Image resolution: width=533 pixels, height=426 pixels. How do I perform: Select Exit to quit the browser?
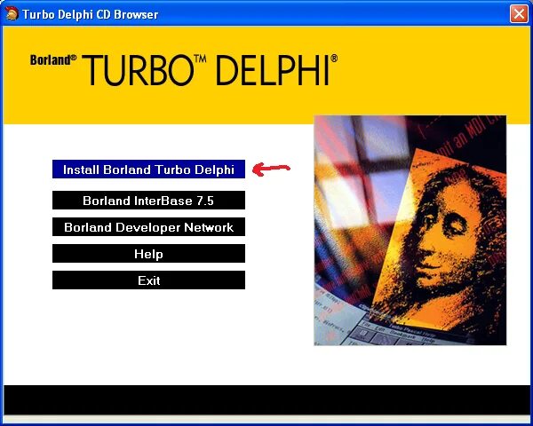click(148, 280)
